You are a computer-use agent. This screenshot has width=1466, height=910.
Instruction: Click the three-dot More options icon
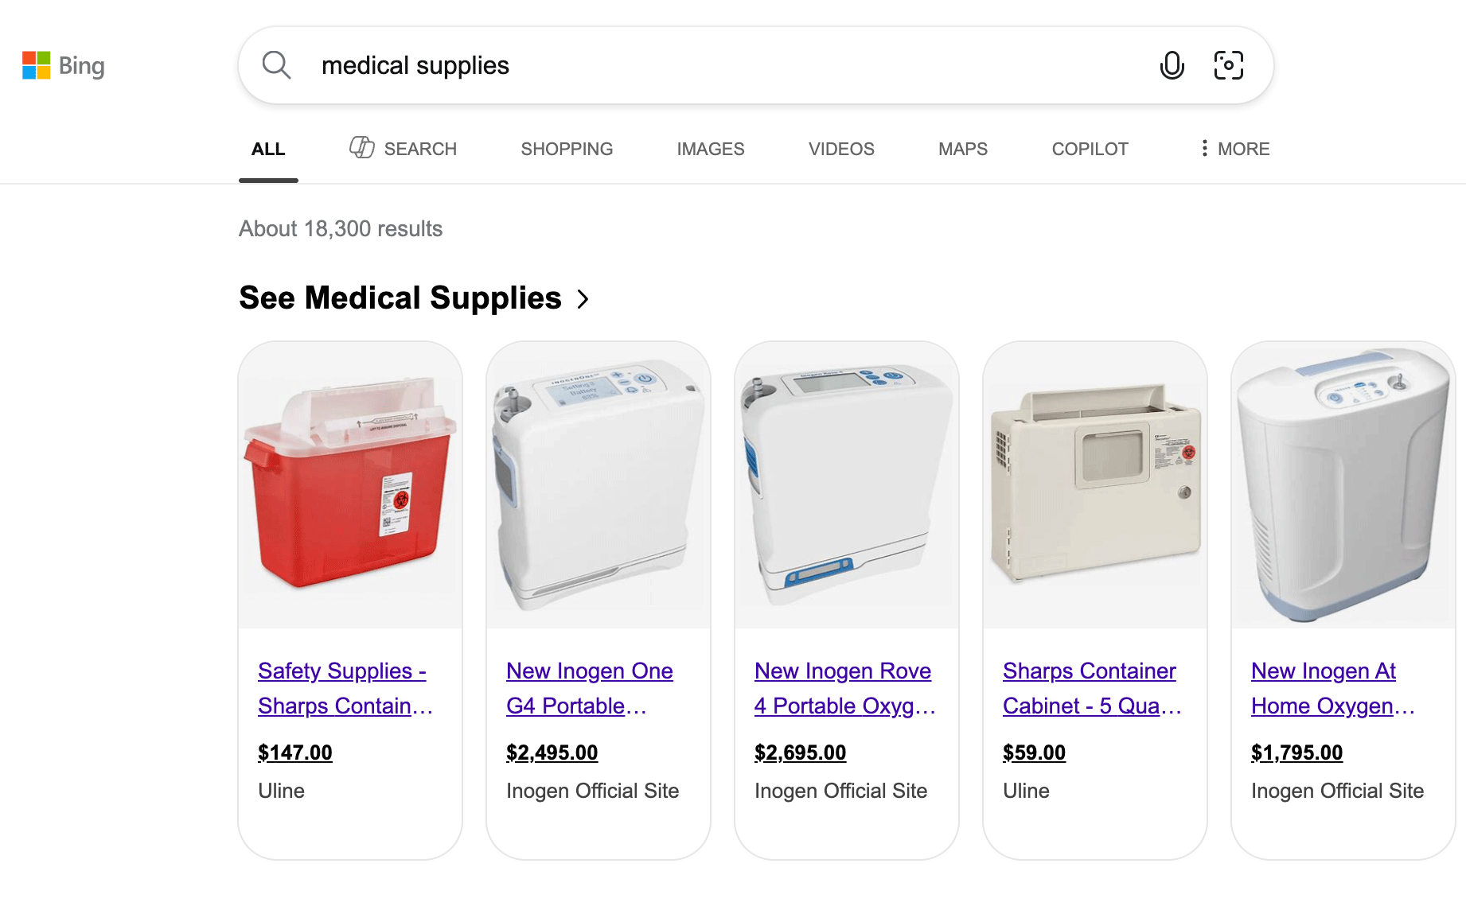pyautogui.click(x=1204, y=149)
